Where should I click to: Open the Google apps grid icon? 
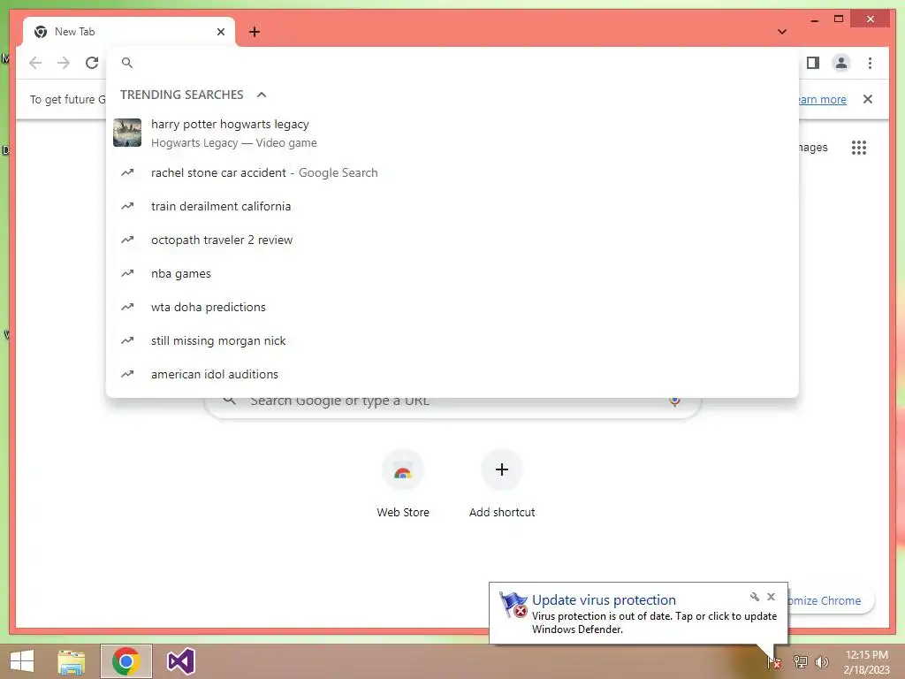(859, 148)
